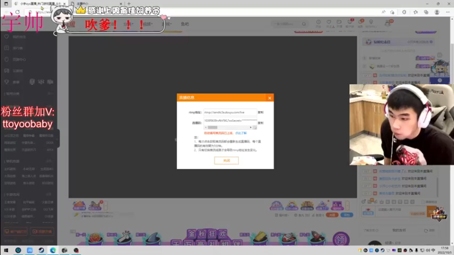Click the stream code text field
Screen dimensions: 454x255
pos(230,121)
